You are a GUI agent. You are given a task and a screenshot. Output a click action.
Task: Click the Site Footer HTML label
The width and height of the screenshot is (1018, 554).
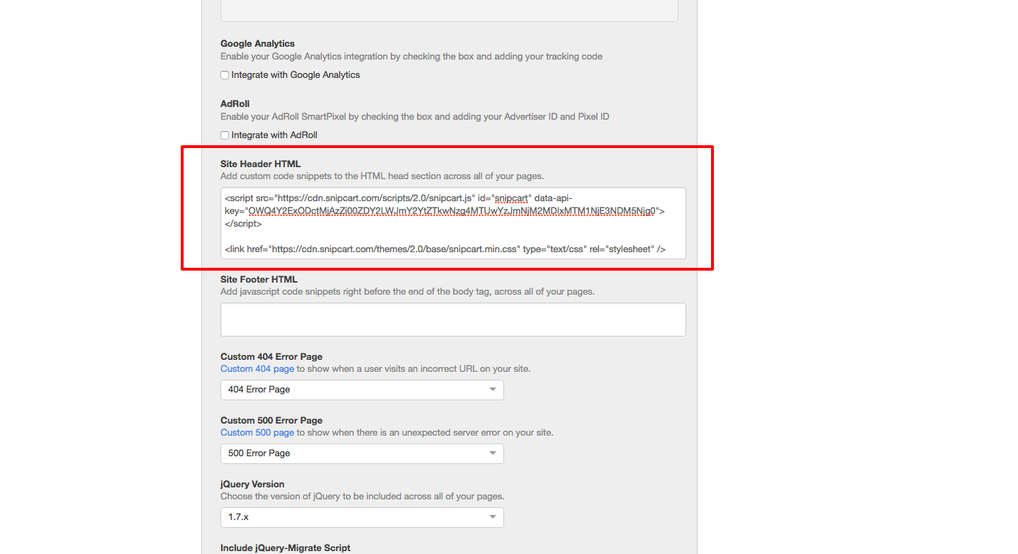(x=259, y=280)
